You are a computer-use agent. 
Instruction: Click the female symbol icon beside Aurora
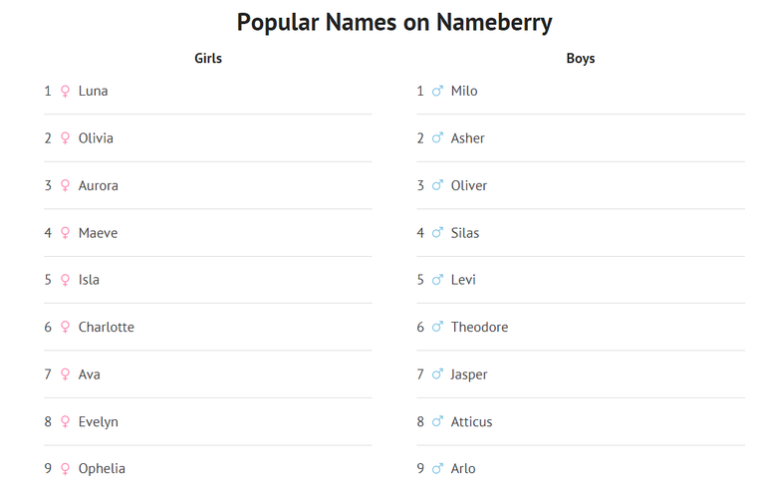(x=66, y=186)
